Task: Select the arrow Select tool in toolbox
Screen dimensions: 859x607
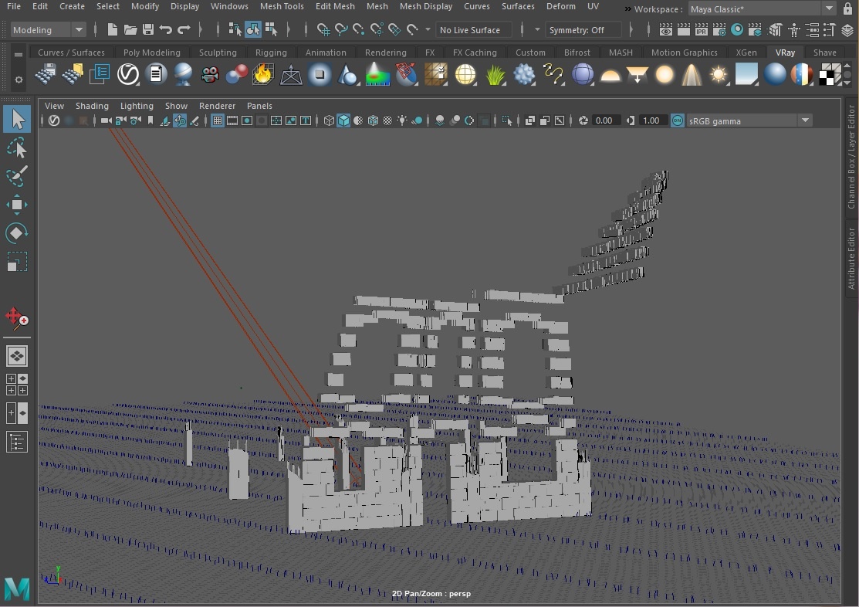Action: point(17,120)
